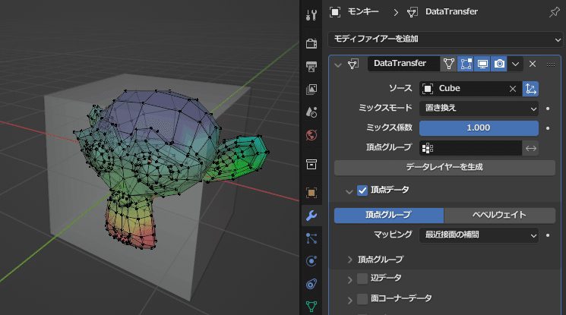This screenshot has width=566, height=315.
Task: Click the 頂点グループ selection field
Action: coord(471,148)
